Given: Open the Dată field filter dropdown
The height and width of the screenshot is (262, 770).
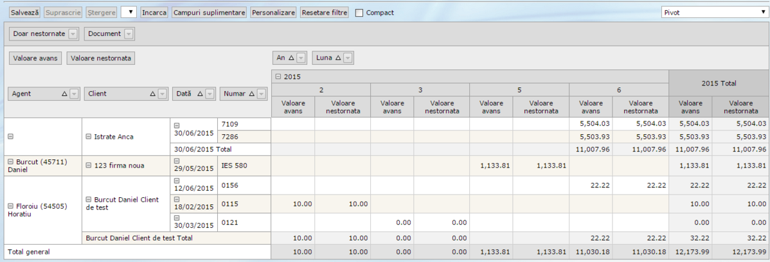Looking at the screenshot, I should click(210, 94).
